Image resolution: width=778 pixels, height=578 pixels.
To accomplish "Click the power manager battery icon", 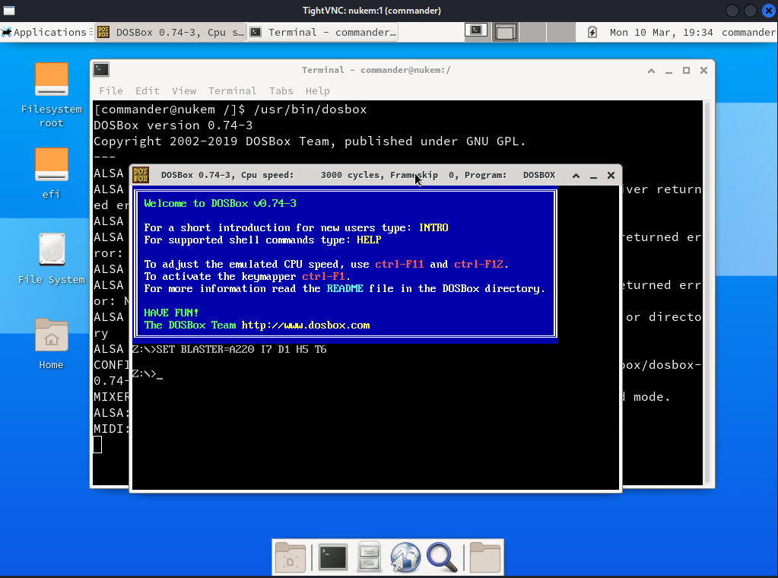I will (592, 32).
